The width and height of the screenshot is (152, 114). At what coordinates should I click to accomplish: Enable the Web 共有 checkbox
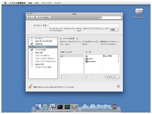coord(32,53)
